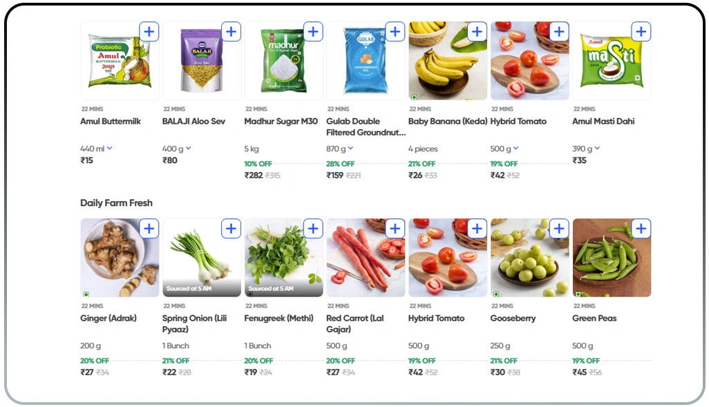709x407 pixels.
Task: Add Gooseberry with plus icon
Action: click(x=559, y=229)
